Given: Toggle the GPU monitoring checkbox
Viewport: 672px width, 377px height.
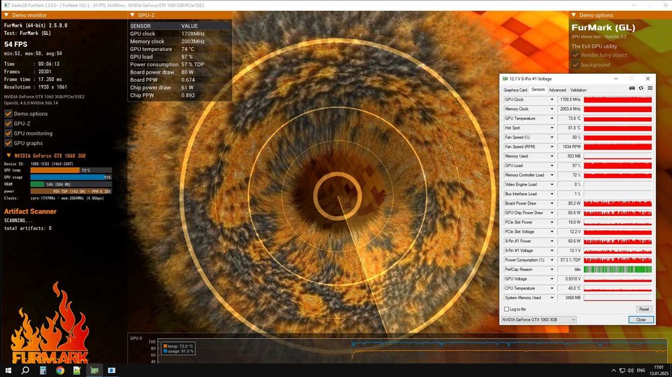Looking at the screenshot, I should pyautogui.click(x=8, y=133).
